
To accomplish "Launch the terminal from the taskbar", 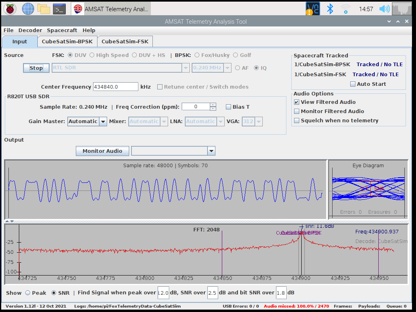I will [x=59, y=8].
